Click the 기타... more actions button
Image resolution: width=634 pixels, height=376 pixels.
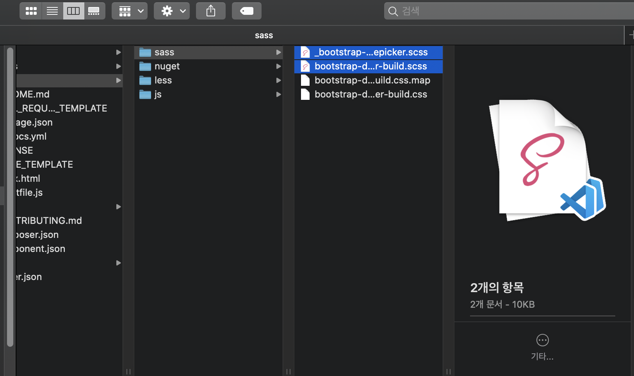tap(542, 347)
